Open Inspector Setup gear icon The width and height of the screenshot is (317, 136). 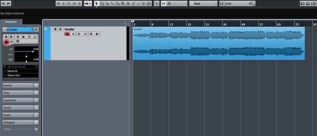[x=36, y=129]
